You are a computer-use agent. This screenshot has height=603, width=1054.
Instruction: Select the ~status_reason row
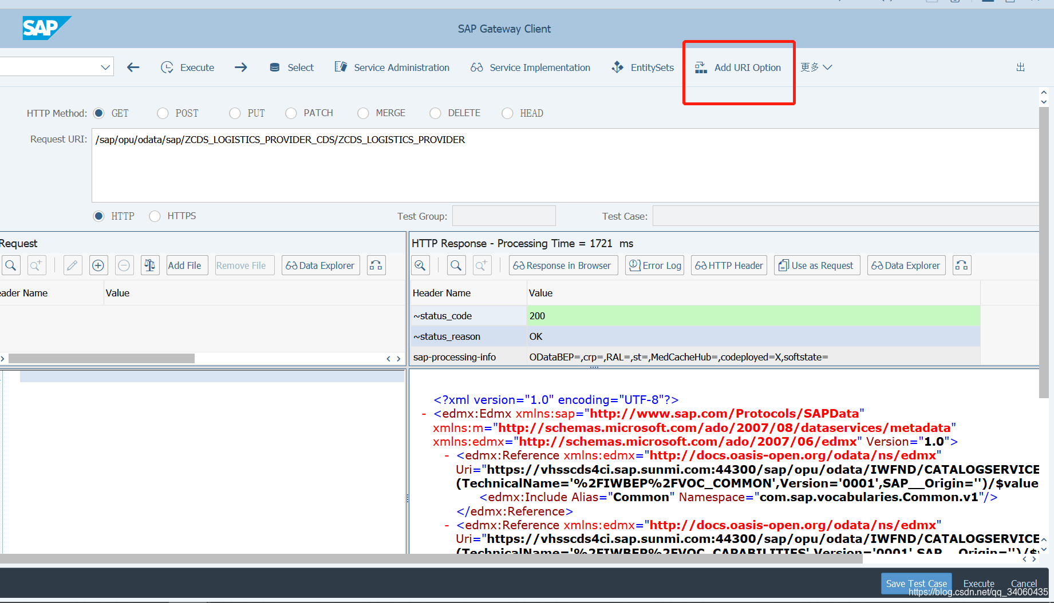pyautogui.click(x=695, y=336)
